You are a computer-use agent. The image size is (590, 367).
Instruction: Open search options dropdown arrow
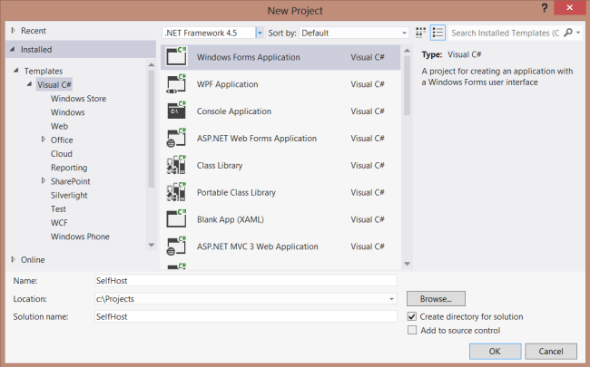(578, 33)
